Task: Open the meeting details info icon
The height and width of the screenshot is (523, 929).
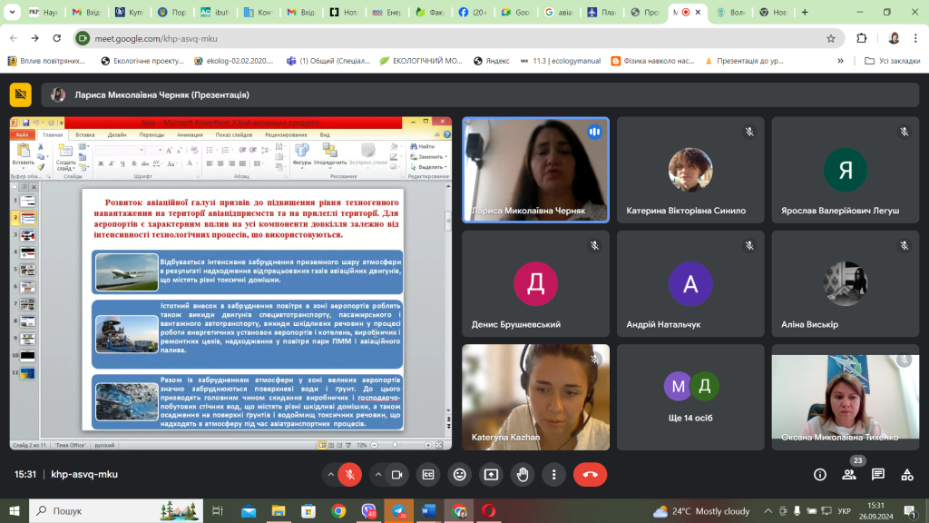Action: click(820, 474)
